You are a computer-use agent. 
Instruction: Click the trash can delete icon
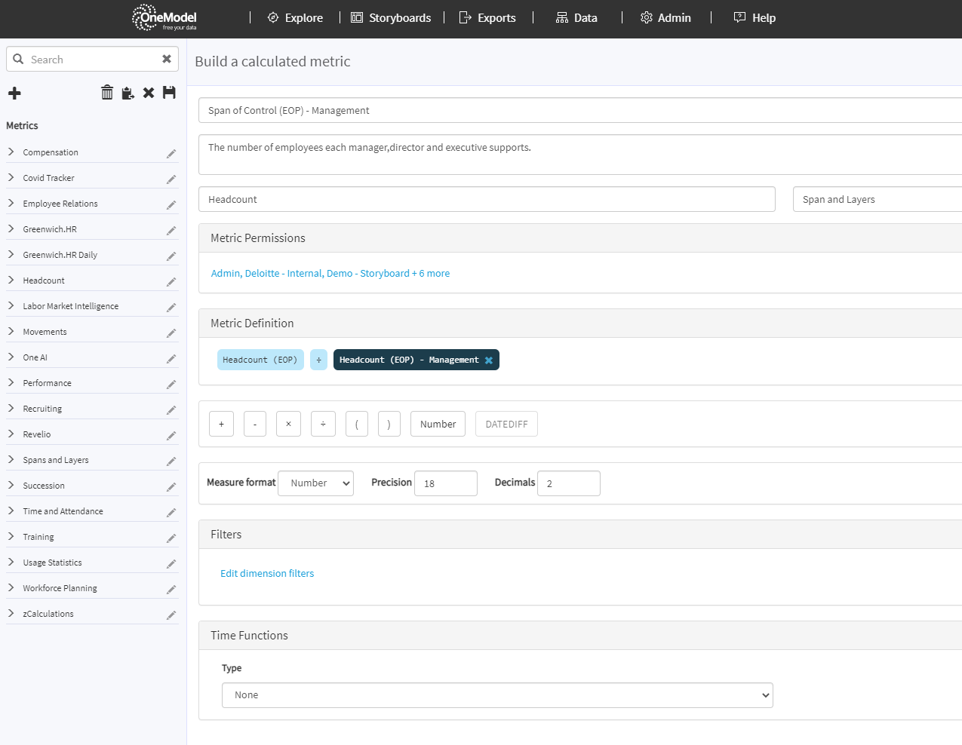(x=107, y=92)
